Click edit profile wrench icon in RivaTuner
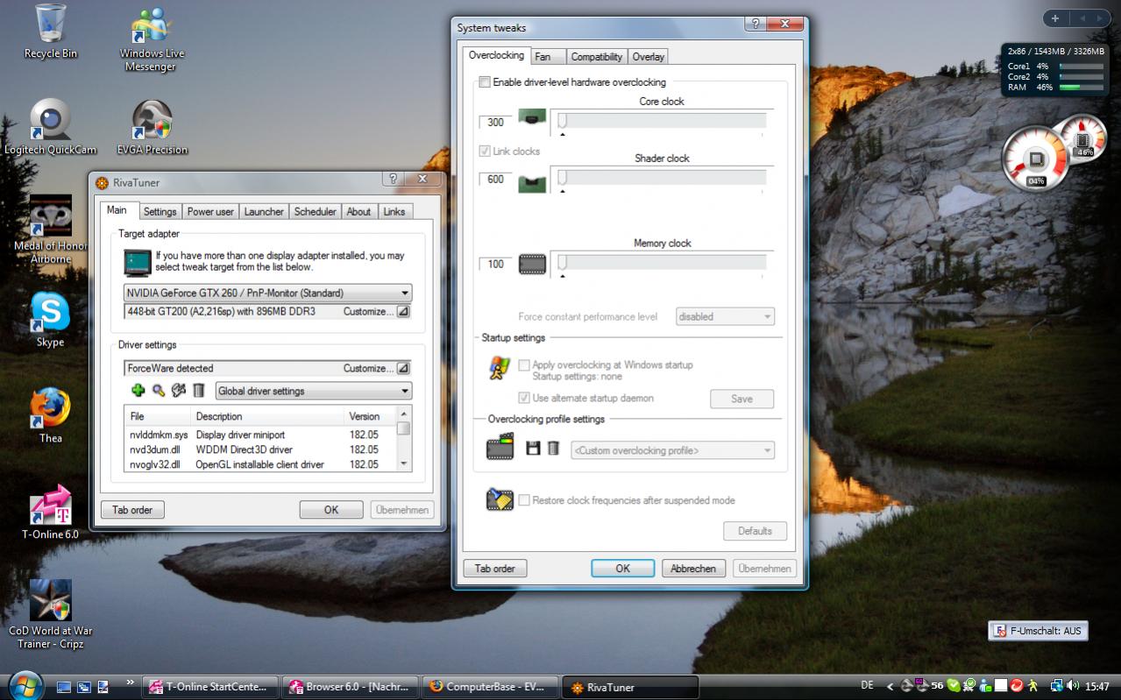 (x=179, y=391)
